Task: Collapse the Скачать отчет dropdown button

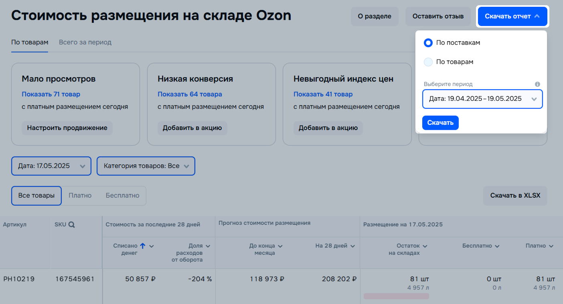Action: [512, 16]
